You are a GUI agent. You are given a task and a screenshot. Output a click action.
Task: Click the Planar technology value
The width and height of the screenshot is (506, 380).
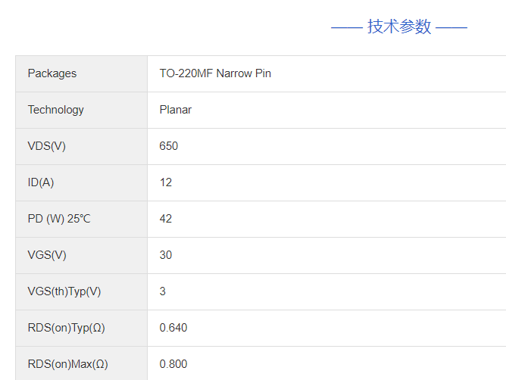click(x=176, y=110)
